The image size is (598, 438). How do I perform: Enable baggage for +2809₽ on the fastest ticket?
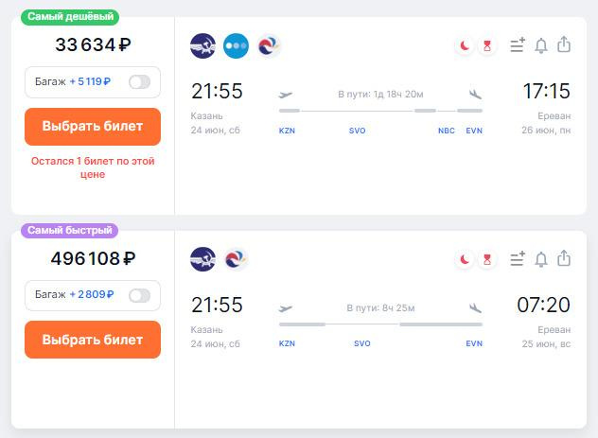coord(139,296)
